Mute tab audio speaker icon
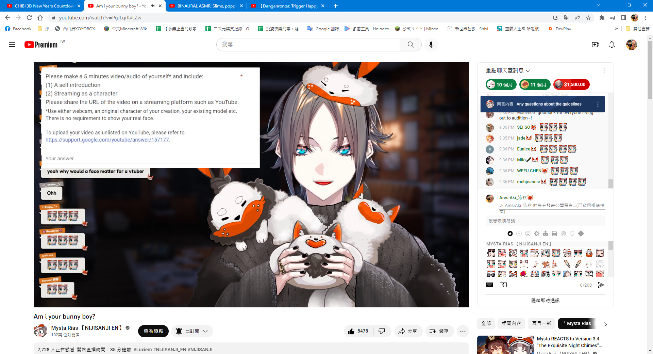This screenshot has height=354, width=653. 153,6
